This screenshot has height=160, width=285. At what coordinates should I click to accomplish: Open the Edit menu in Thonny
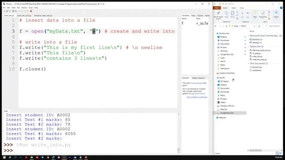coord(8,8)
